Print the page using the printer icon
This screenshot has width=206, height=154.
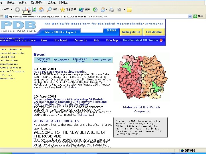pyautogui.click(x=112, y=9)
